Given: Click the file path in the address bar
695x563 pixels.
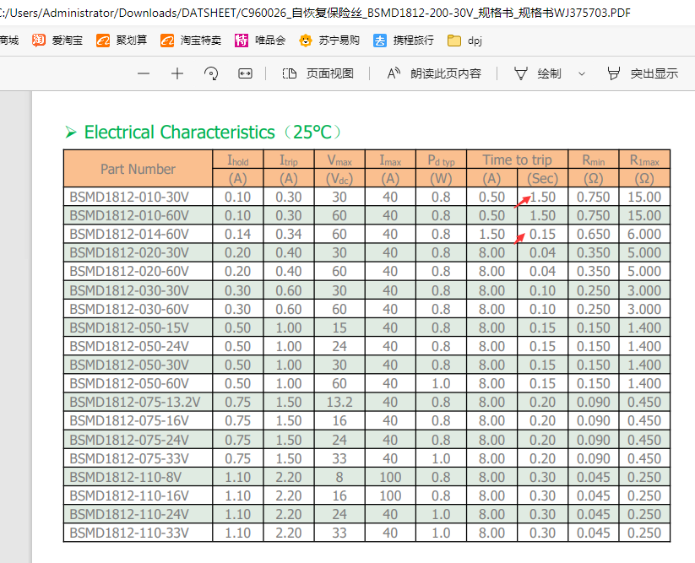Looking at the screenshot, I should (x=315, y=13).
